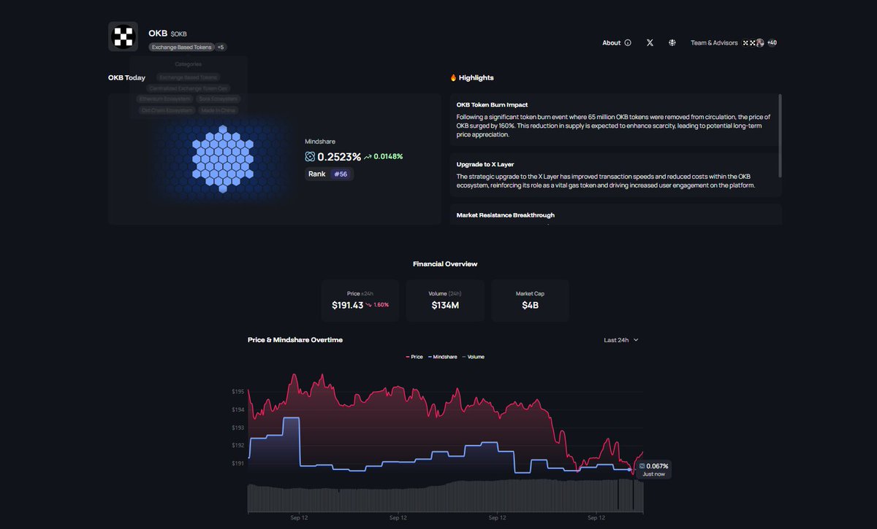Click the small icon in the 0.067% tooltip

(x=642, y=466)
